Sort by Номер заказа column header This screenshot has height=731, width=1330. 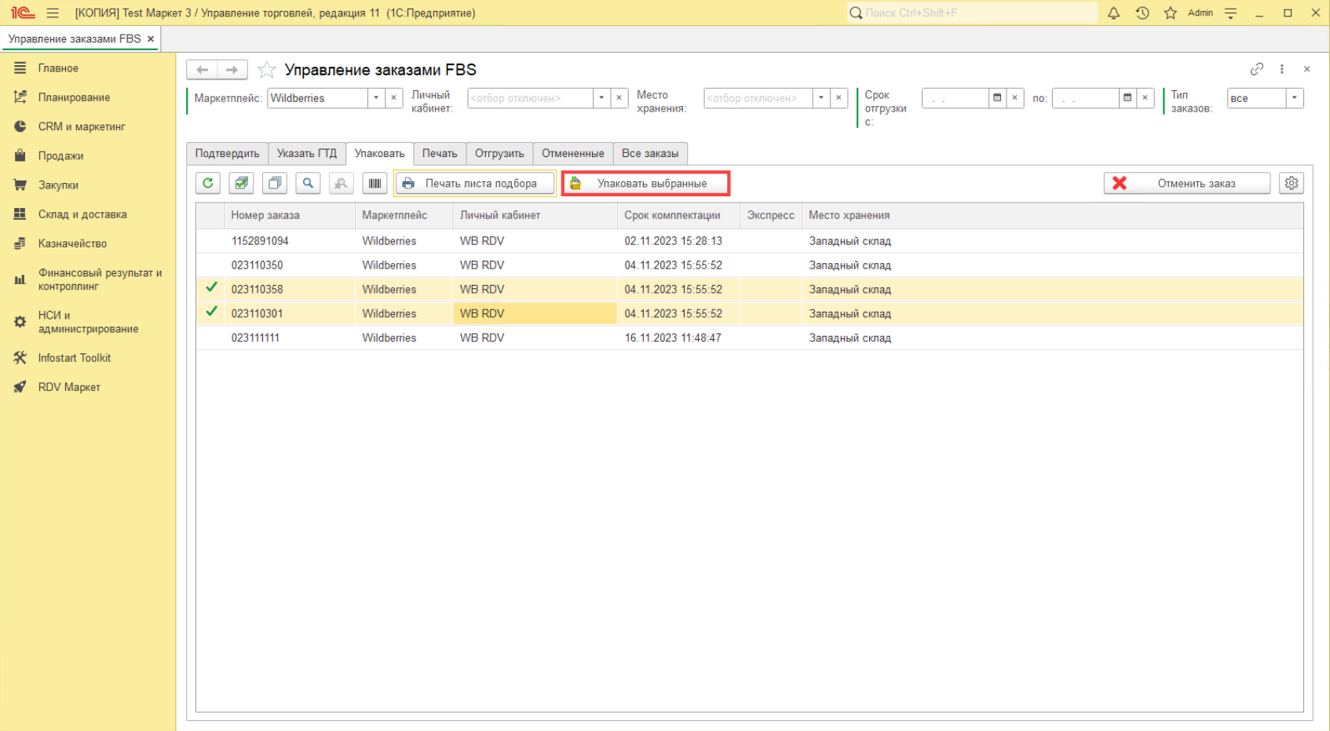tap(289, 215)
